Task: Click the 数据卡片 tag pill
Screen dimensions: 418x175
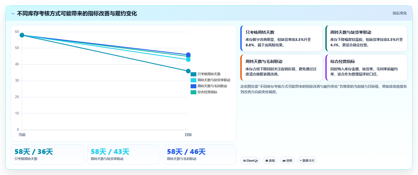Action: pos(307,161)
